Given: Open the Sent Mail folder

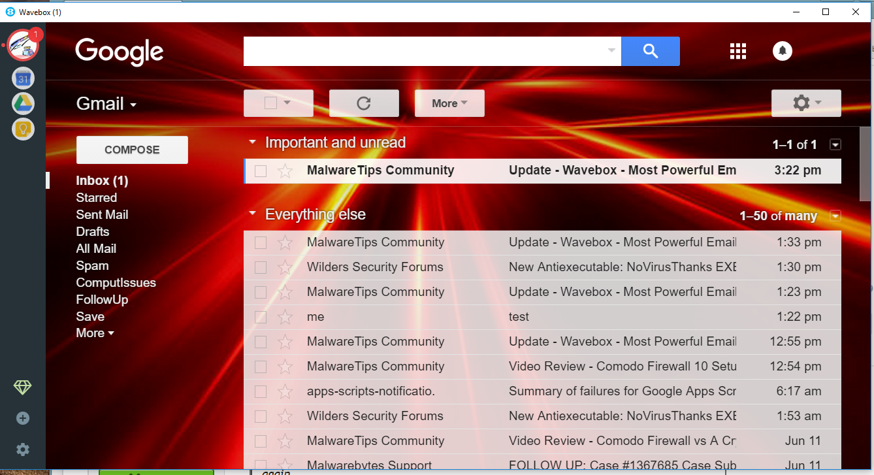Looking at the screenshot, I should point(102,215).
